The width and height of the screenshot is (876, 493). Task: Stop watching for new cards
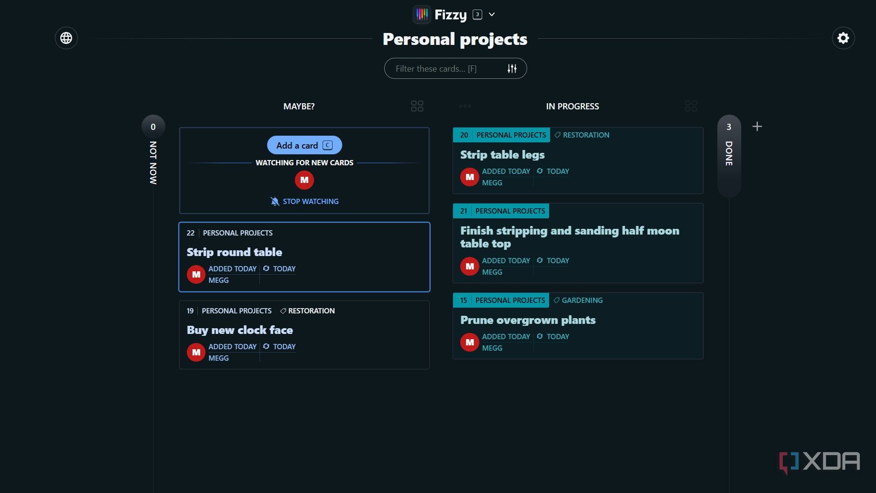(304, 202)
